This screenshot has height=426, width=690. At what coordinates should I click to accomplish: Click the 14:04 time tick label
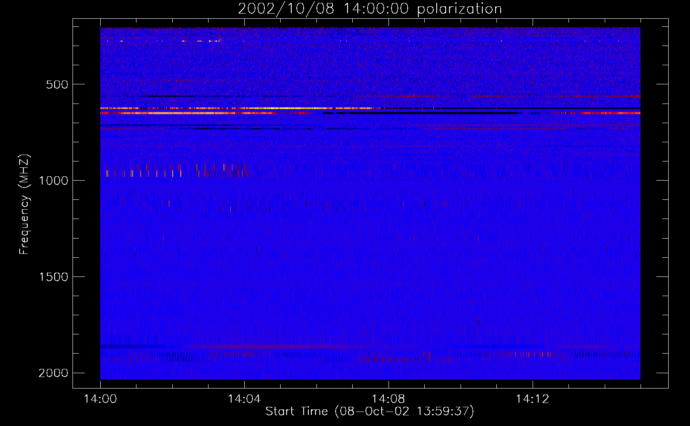click(x=244, y=399)
